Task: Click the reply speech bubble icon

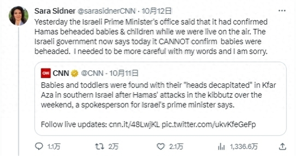Action: click(x=39, y=146)
